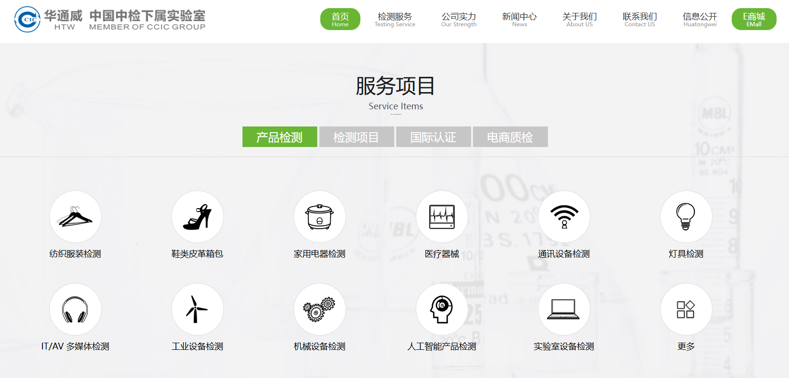
Task: Open 关于我们 About US menu item
Action: coord(579,19)
